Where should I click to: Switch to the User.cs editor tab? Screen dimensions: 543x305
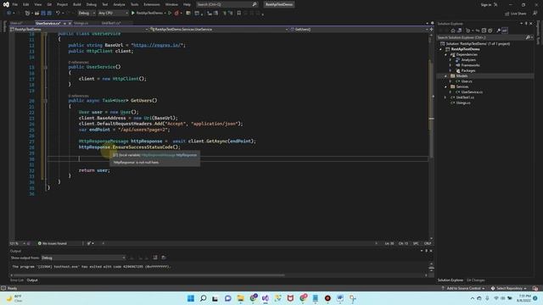point(16,23)
